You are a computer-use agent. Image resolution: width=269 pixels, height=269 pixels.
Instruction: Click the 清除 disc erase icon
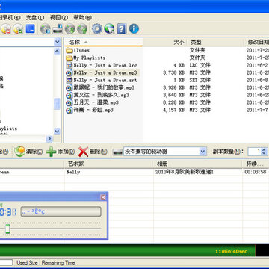pyautogui.click(x=19, y=152)
